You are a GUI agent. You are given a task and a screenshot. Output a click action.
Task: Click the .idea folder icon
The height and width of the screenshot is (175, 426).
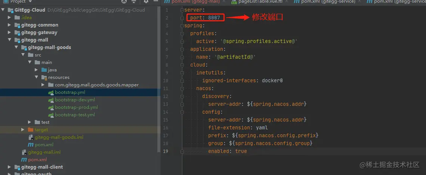[x=17, y=18]
